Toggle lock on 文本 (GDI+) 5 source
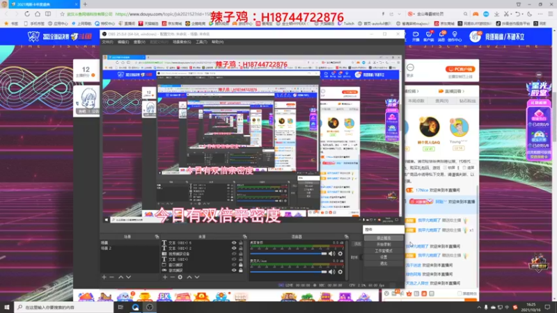Viewport: 557px width, 313px height. pos(240,243)
